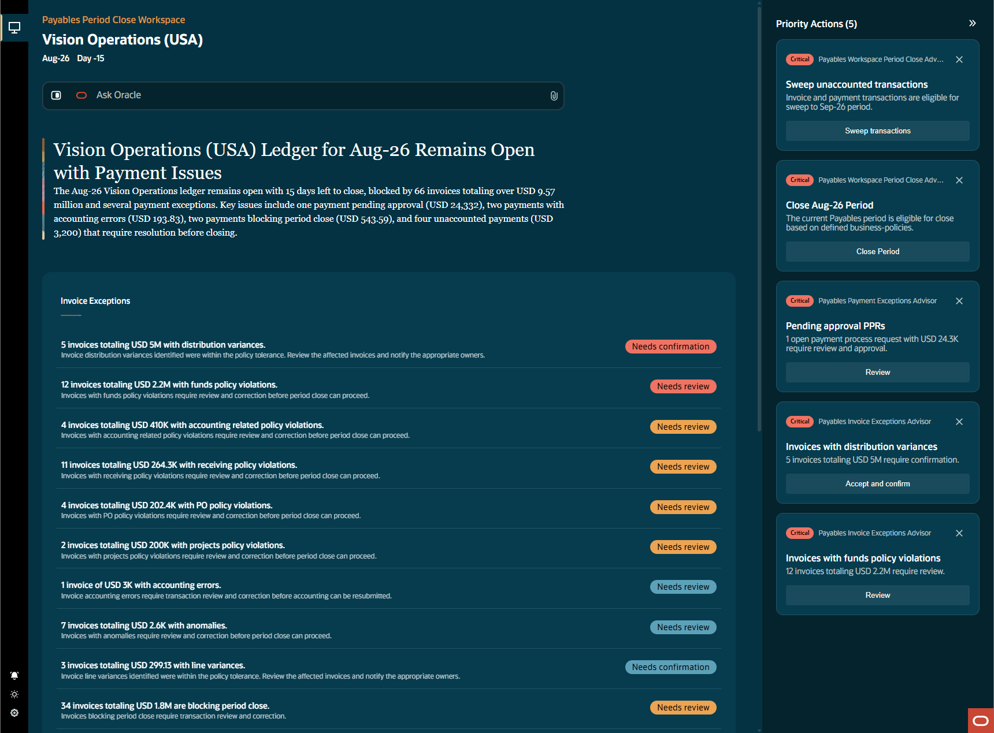
Task: Click Critical badge on Sweep unaccounted transactions card
Action: (800, 59)
